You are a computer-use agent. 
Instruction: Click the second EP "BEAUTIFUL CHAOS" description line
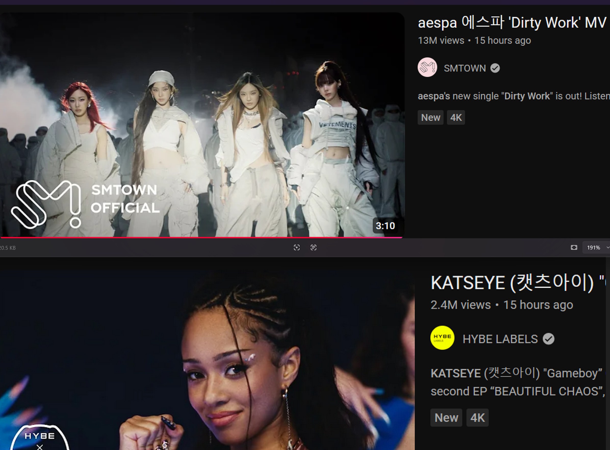pos(518,391)
